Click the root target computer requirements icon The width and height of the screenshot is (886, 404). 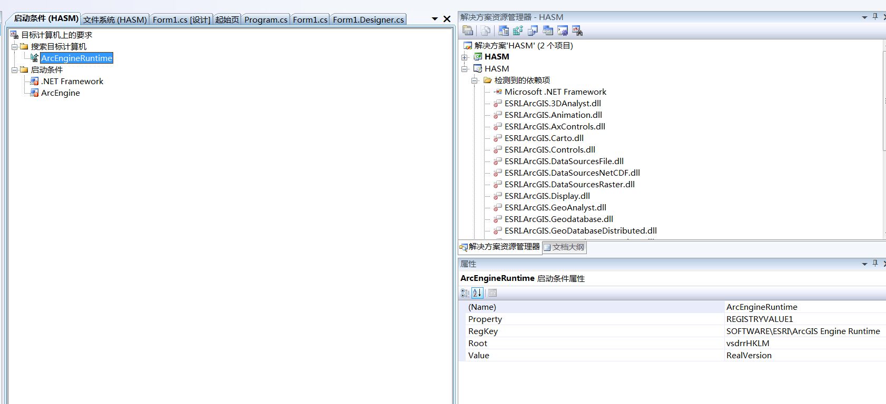tap(14, 35)
